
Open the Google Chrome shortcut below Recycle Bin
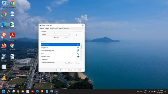pos(4,16)
